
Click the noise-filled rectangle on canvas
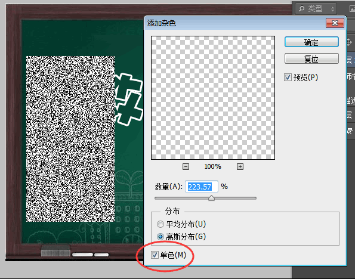tap(70, 139)
